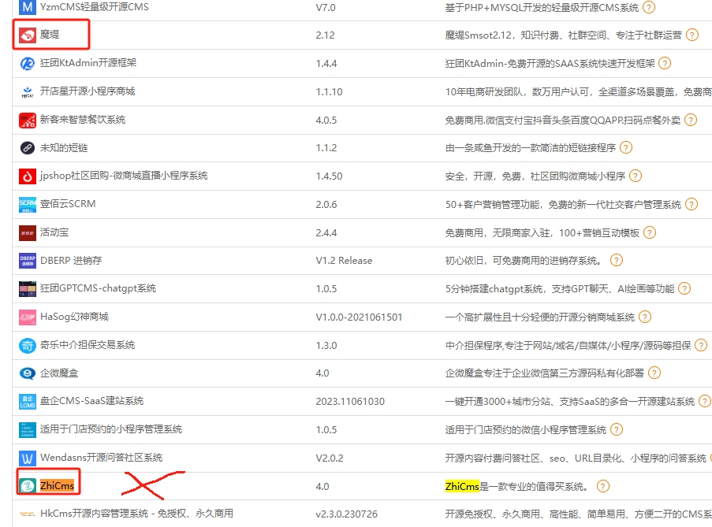The image size is (712, 527).
Task: Click version v2.3.0.230726 cell
Action: 346,514
